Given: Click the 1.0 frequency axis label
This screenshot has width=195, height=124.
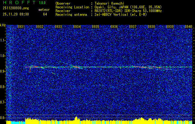Looking at the screenshot, I should point(2,56).
